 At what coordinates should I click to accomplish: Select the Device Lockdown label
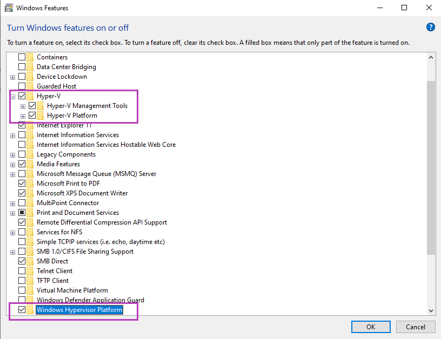click(x=62, y=77)
